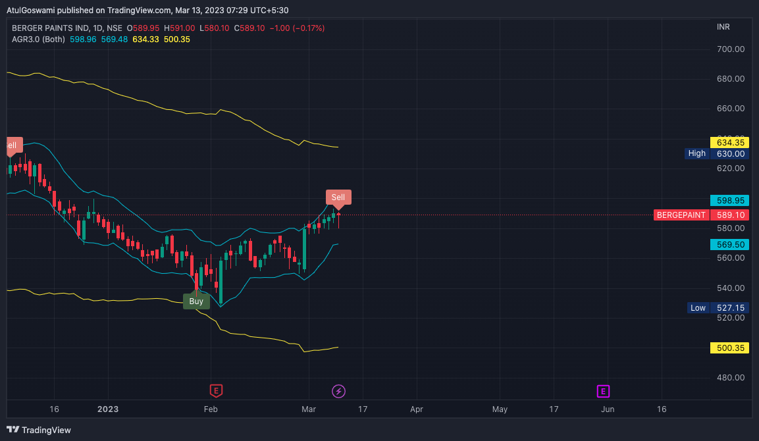The width and height of the screenshot is (759, 441).
Task: Click the indicator value 500.35 in legend
Action: (x=176, y=39)
